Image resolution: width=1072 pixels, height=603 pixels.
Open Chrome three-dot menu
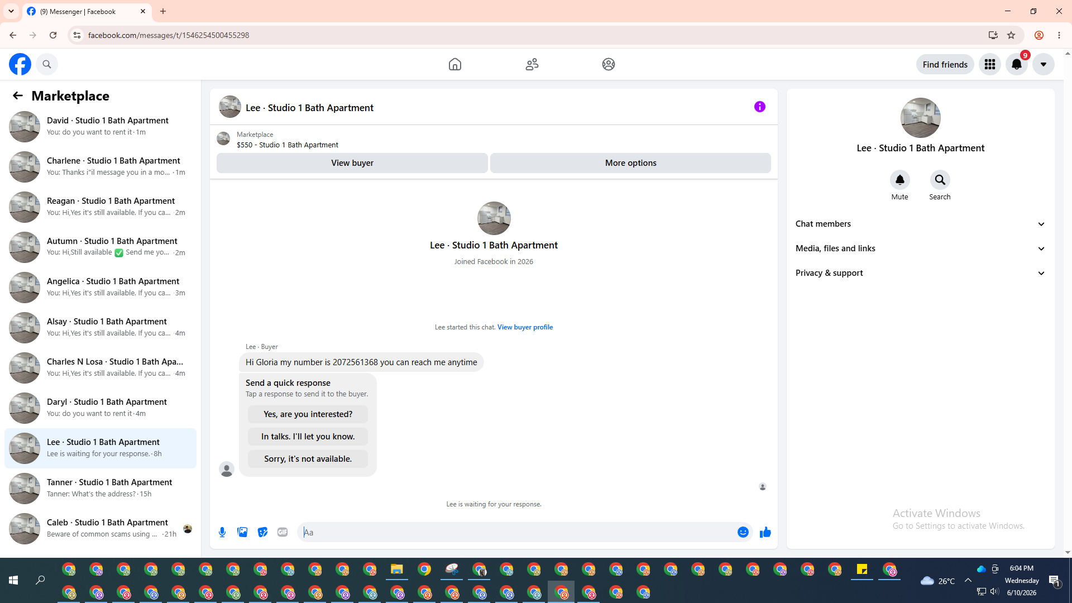[x=1059, y=35]
